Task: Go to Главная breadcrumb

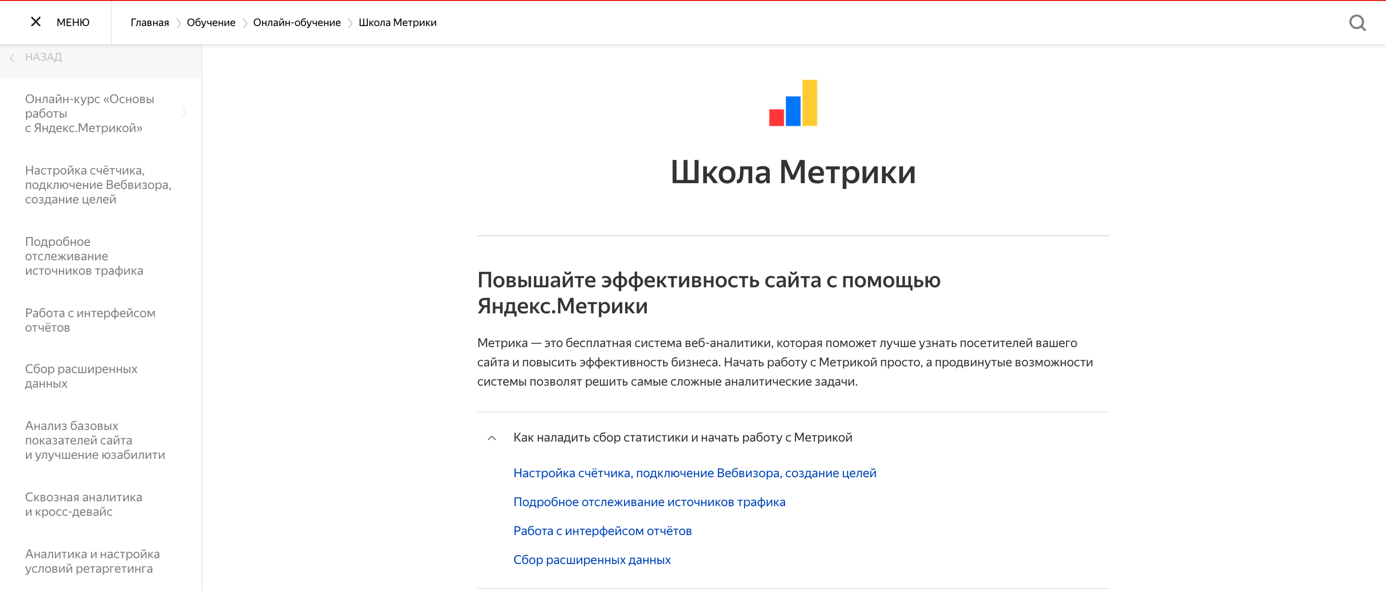Action: tap(149, 23)
